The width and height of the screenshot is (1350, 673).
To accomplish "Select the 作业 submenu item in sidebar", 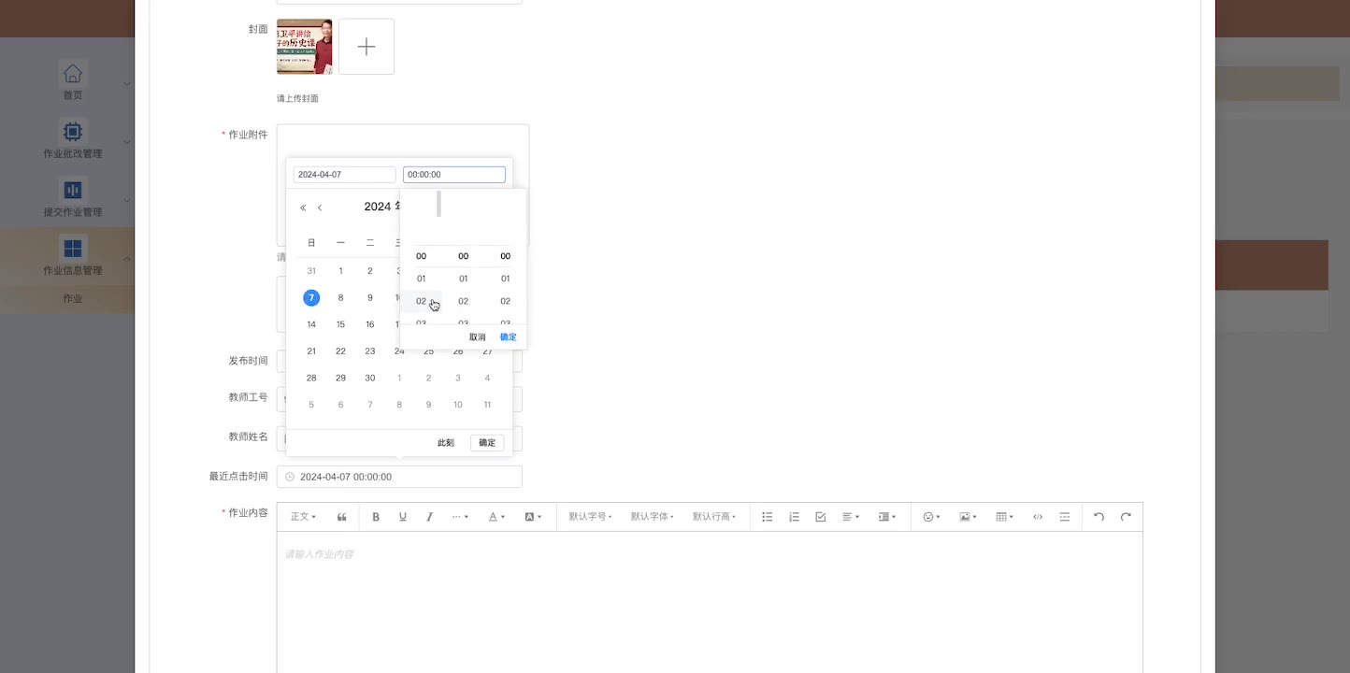I will pyautogui.click(x=72, y=299).
